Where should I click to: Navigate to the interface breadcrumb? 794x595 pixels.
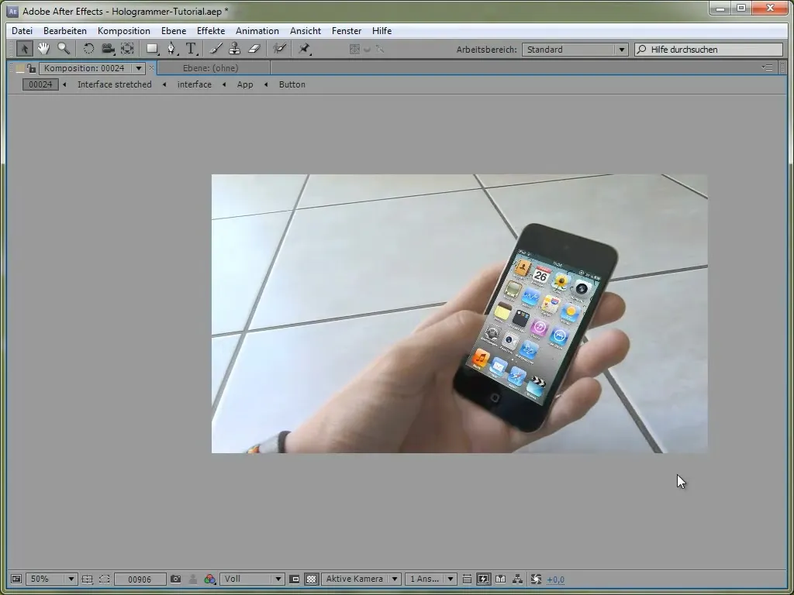195,84
